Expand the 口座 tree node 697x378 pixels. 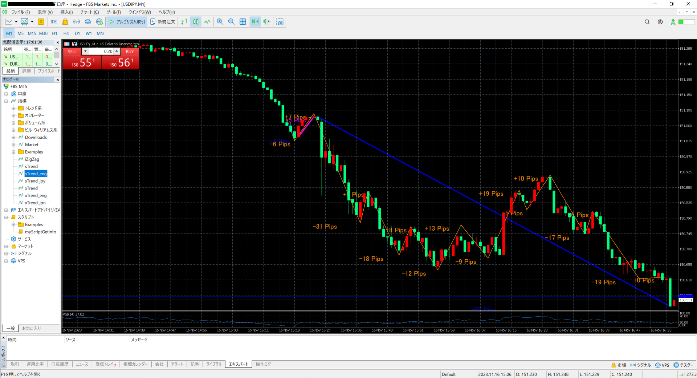tap(6, 94)
